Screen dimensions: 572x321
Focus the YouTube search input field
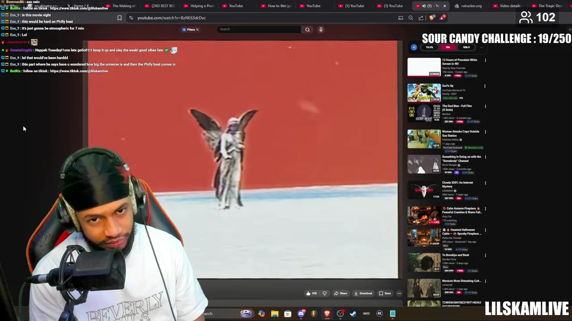pyautogui.click(x=259, y=29)
